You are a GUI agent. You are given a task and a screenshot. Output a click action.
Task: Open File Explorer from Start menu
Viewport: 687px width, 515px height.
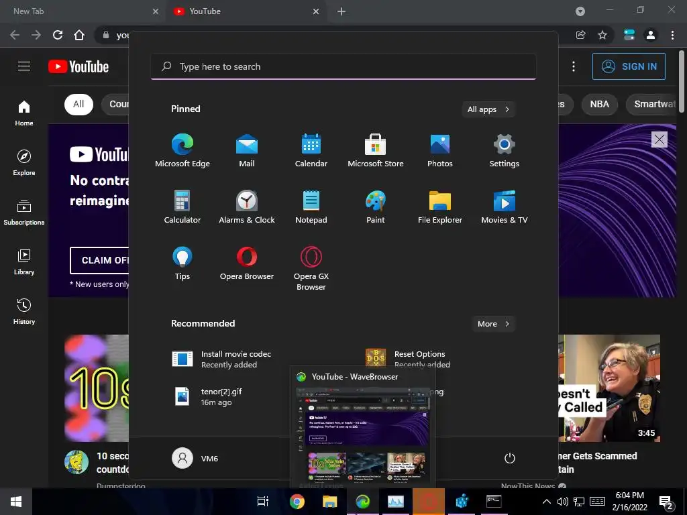tap(440, 207)
